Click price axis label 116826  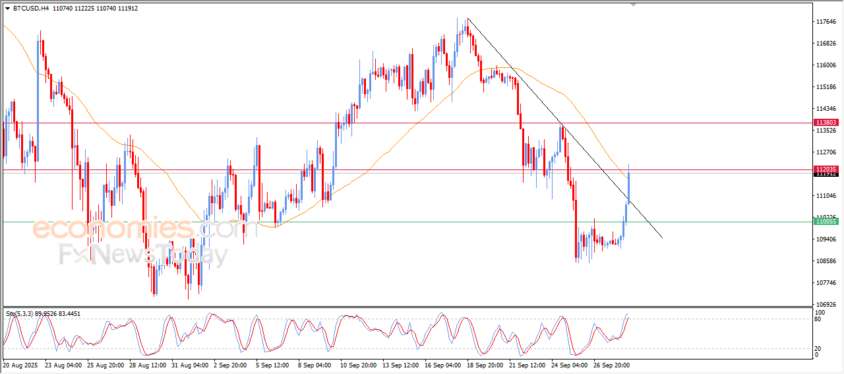tap(826, 44)
